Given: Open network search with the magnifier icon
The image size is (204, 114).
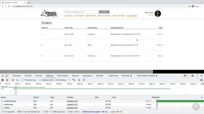Looking at the screenshot, I should click(17, 80).
